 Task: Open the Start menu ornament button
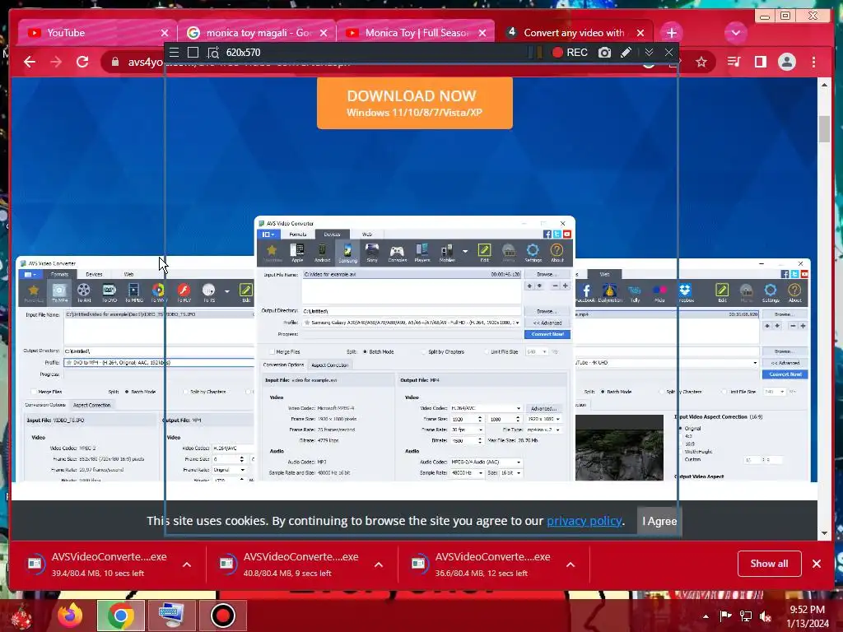point(21,616)
